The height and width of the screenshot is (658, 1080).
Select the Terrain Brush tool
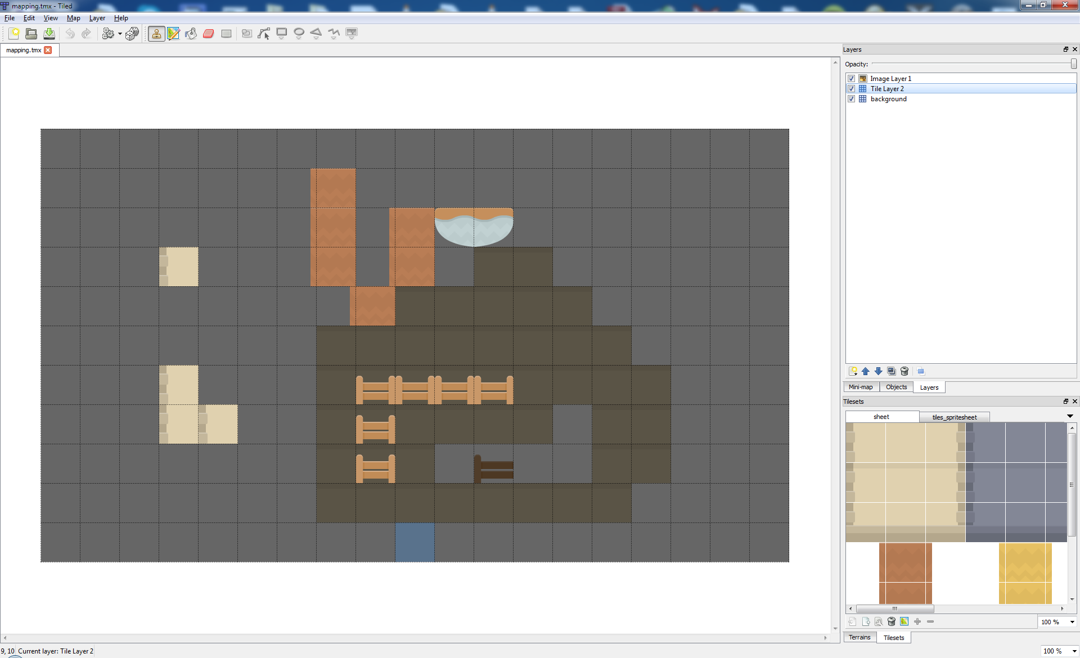(173, 34)
